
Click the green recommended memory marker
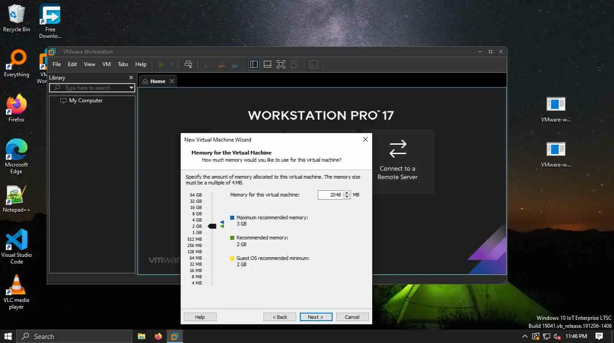[x=222, y=226]
